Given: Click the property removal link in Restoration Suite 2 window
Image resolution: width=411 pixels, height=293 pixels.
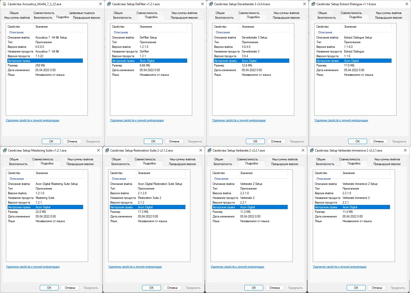Looking at the screenshot, I should tap(135, 267).
